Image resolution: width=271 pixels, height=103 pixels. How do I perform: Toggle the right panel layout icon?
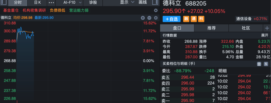coord(155,2)
